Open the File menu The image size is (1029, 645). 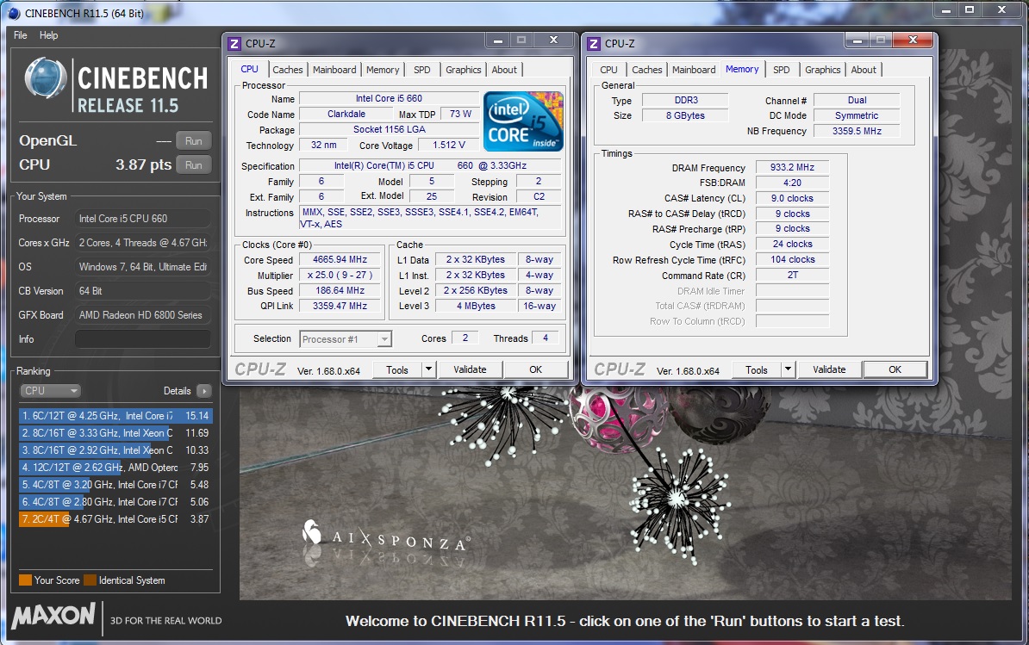tap(21, 35)
